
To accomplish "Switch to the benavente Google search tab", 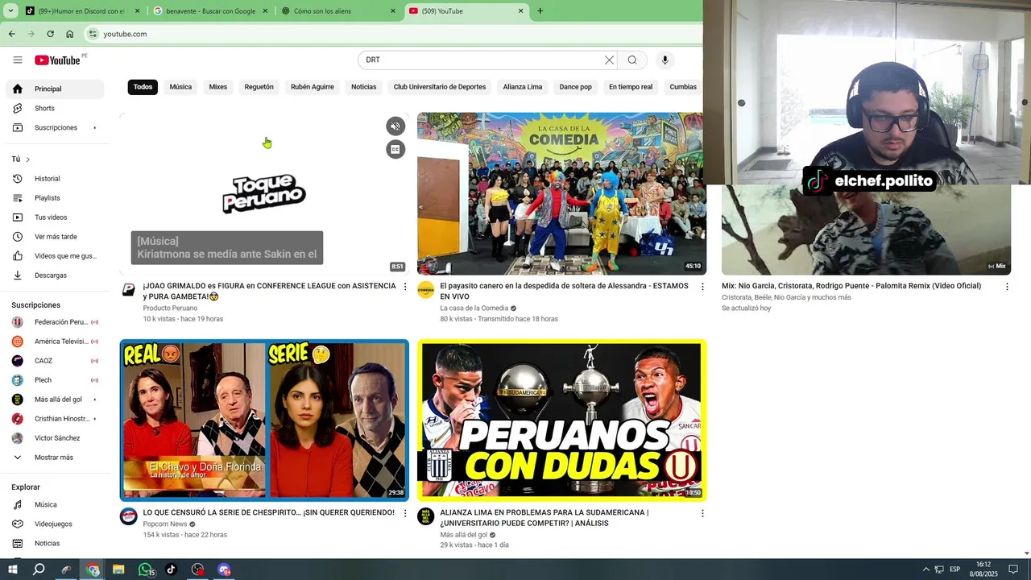I will point(209,11).
